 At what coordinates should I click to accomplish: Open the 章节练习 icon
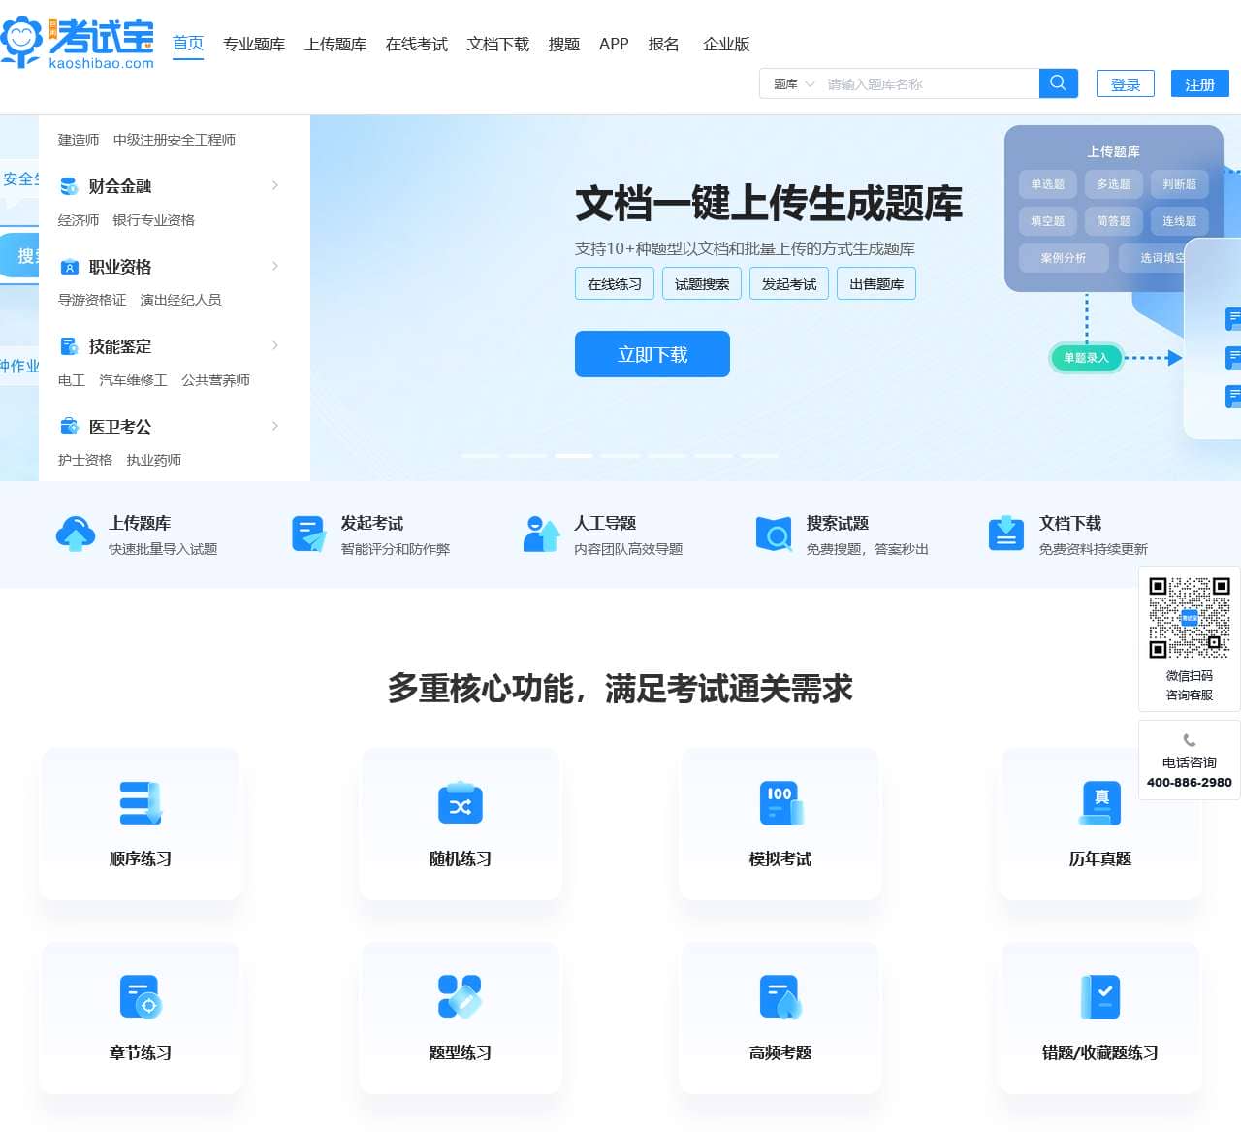pyautogui.click(x=141, y=997)
